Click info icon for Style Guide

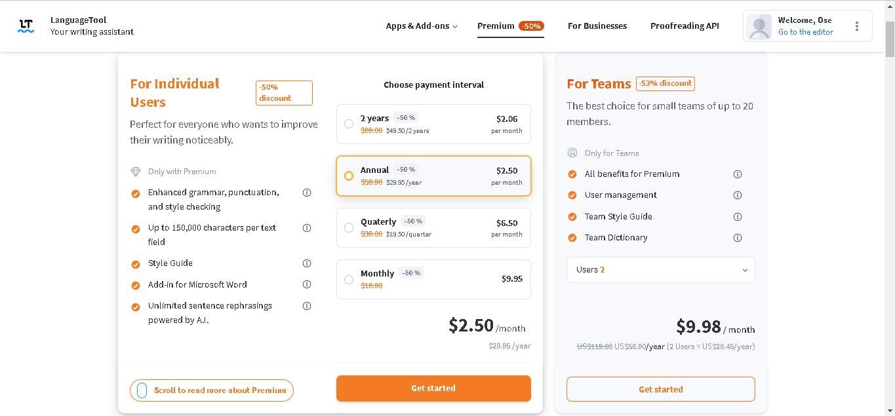306,263
